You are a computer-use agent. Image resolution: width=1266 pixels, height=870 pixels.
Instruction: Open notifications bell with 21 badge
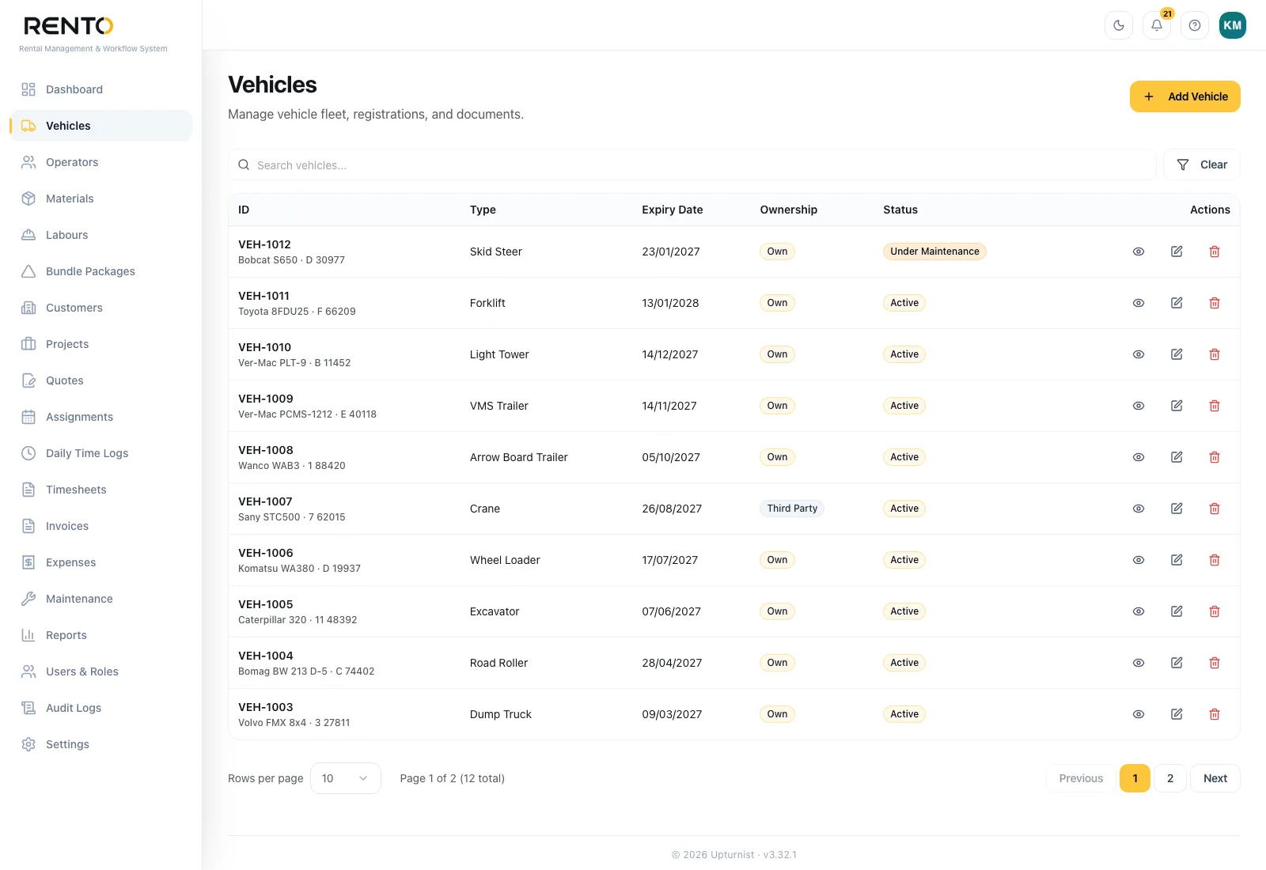click(x=1157, y=25)
